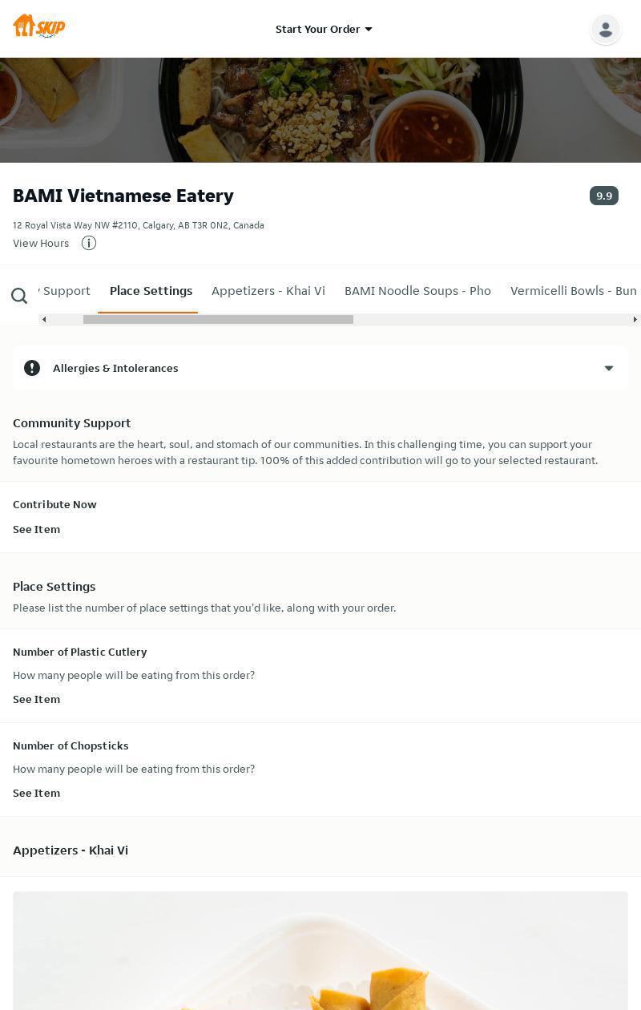Open the Start Your Order dropdown
Viewport: 641px width, 1010px height.
[x=324, y=29]
